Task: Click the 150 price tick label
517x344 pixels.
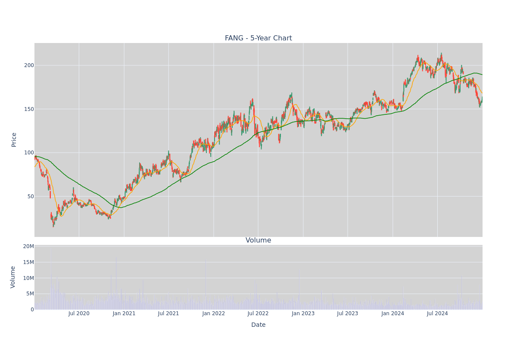Action: pos(29,109)
